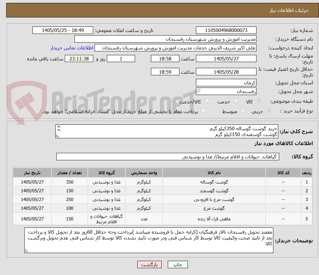Screen dimensions: 319x275
Task: Click the جزئیات اطلاعات نیاز page header
Action: point(289,10)
